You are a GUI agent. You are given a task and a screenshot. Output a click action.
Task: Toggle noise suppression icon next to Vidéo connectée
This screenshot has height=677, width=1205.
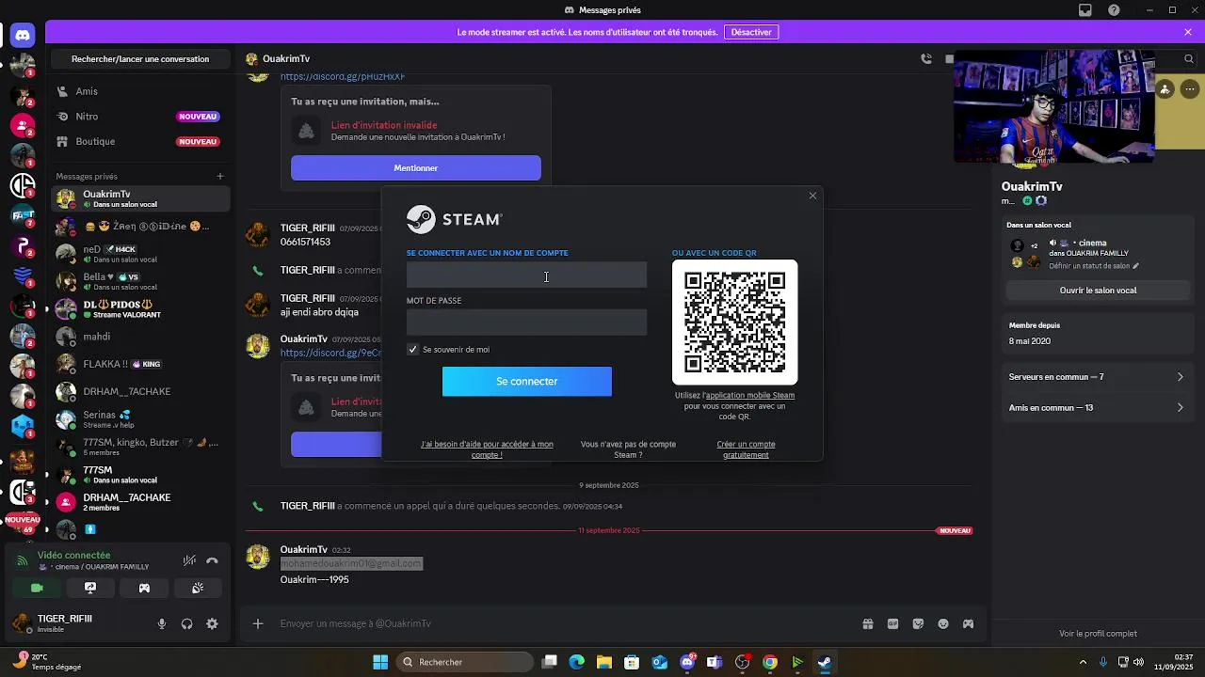(189, 560)
